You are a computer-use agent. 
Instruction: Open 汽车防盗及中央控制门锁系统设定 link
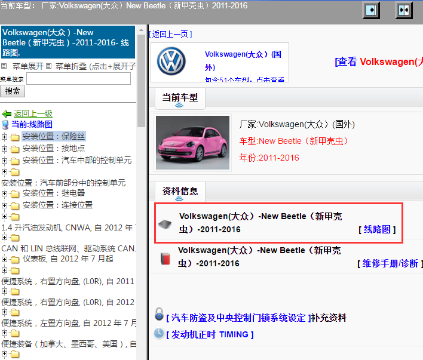tap(238, 318)
